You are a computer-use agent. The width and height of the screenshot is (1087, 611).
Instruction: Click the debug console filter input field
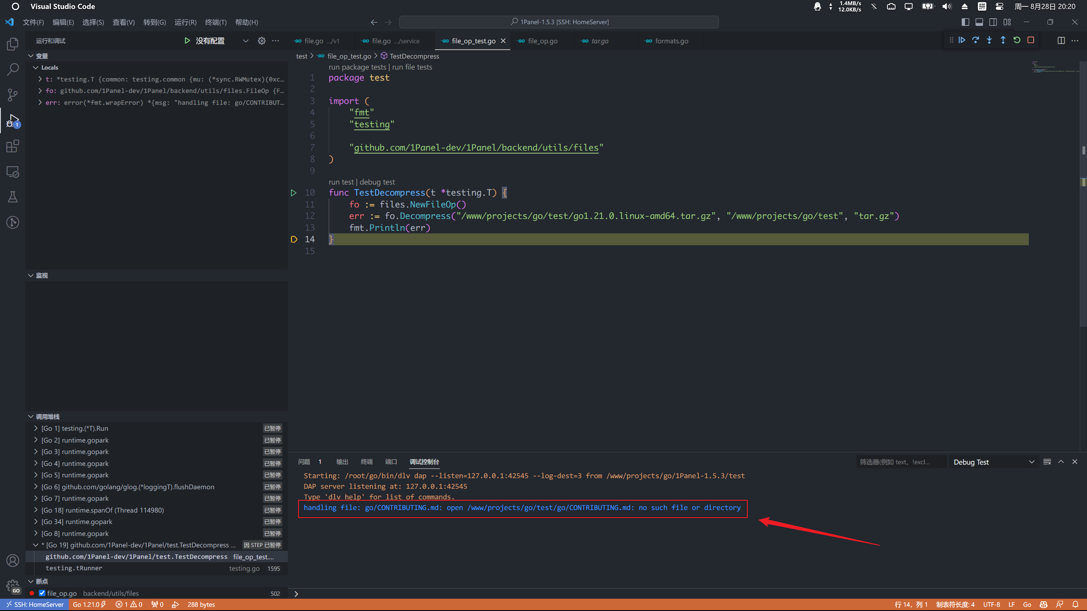pyautogui.click(x=901, y=462)
